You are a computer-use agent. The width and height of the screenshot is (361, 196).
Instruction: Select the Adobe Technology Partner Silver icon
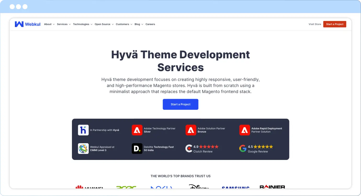pyautogui.click(x=137, y=130)
